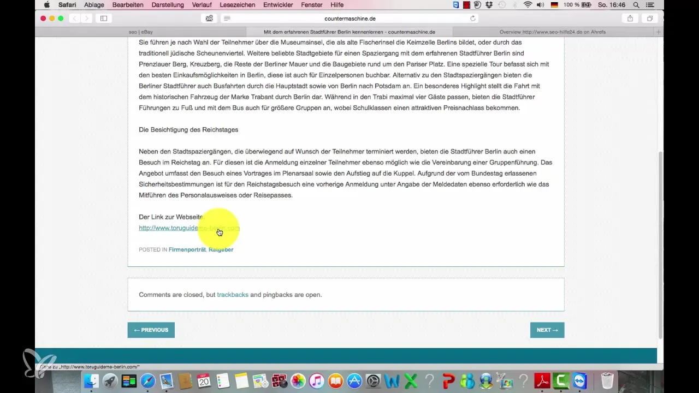Toggle Reader view lines icon in address bar
Viewport: 699px width, 393px height.
(x=227, y=19)
